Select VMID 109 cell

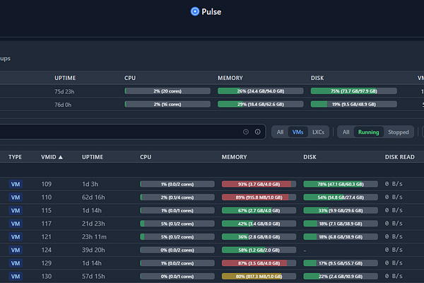47,184
